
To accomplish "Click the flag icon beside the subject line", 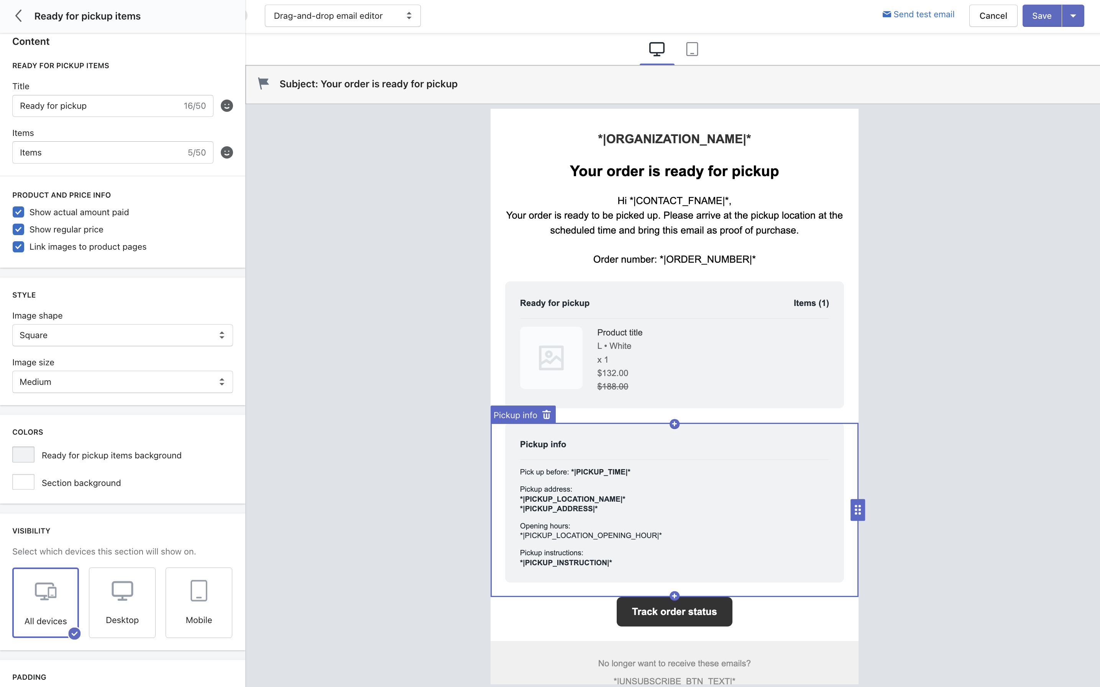I will 264,83.
